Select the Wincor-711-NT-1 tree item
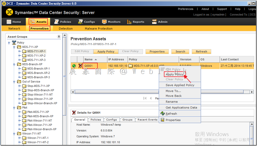 tap(38, 138)
